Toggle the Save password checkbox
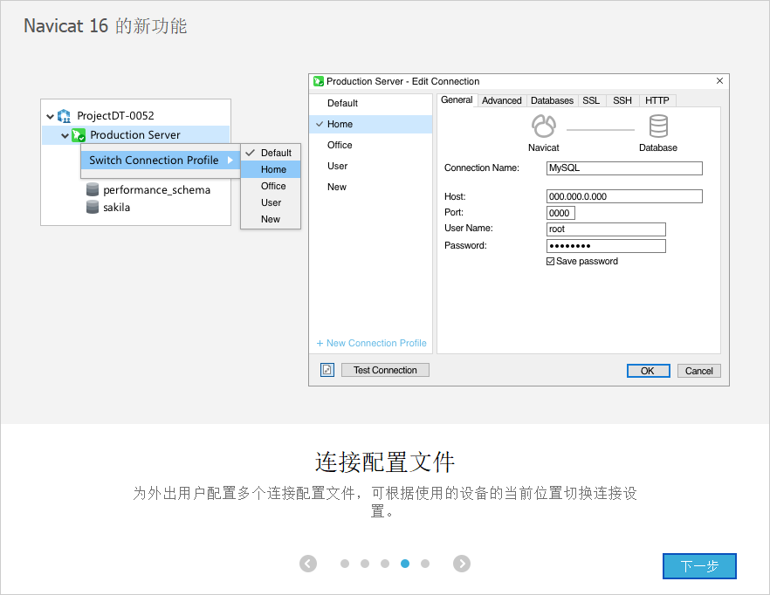Image resolution: width=770 pixels, height=595 pixels. (x=551, y=261)
